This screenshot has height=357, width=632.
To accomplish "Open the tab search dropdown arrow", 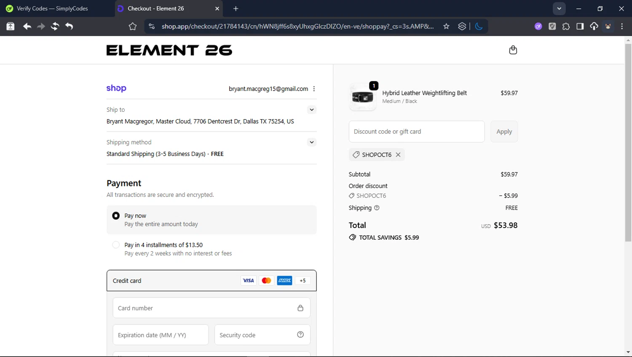I will click(x=559, y=8).
